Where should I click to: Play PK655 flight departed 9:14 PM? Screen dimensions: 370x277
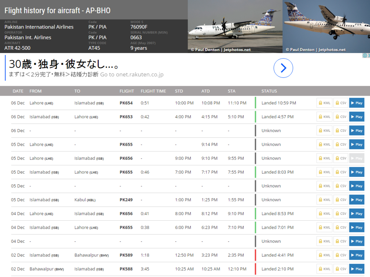point(357,144)
